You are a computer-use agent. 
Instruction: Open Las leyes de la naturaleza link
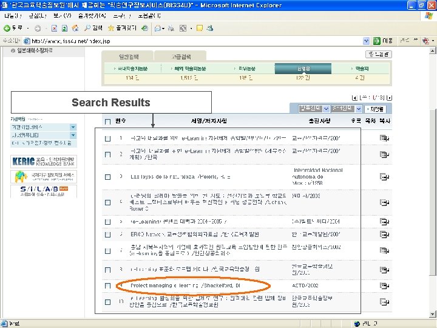180,177
